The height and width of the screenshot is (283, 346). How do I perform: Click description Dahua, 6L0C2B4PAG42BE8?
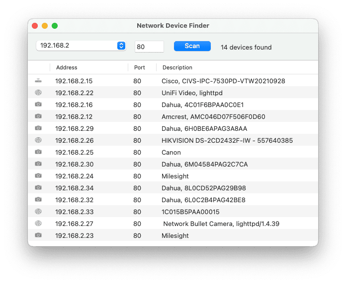coord(203,200)
